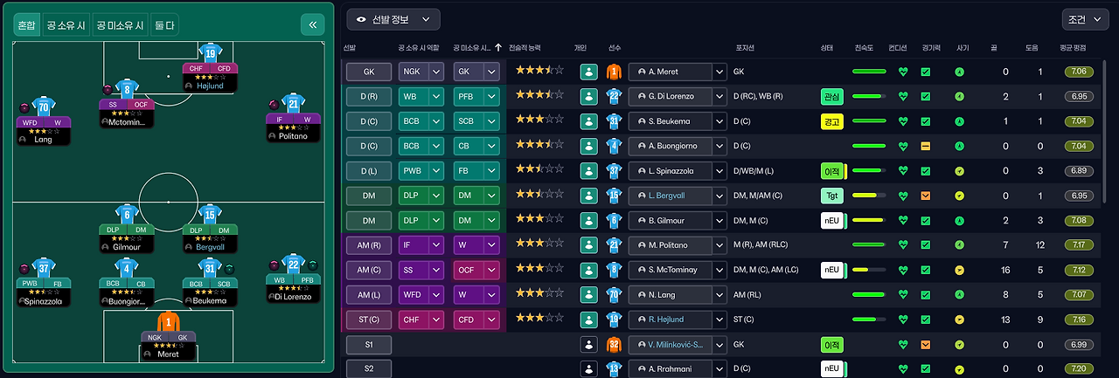Select Spinazzola's number 37 shirt on pitch
Image resolution: width=1119 pixels, height=378 pixels.
[x=44, y=269]
